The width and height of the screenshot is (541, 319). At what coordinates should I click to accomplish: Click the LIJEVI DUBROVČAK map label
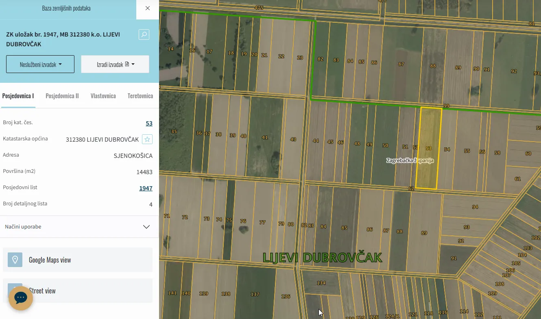pyautogui.click(x=322, y=258)
